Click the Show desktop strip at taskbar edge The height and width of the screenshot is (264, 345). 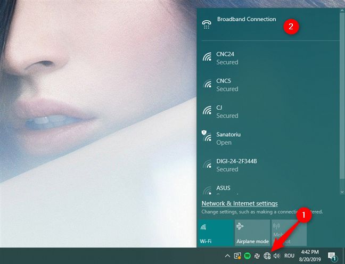[x=344, y=256]
